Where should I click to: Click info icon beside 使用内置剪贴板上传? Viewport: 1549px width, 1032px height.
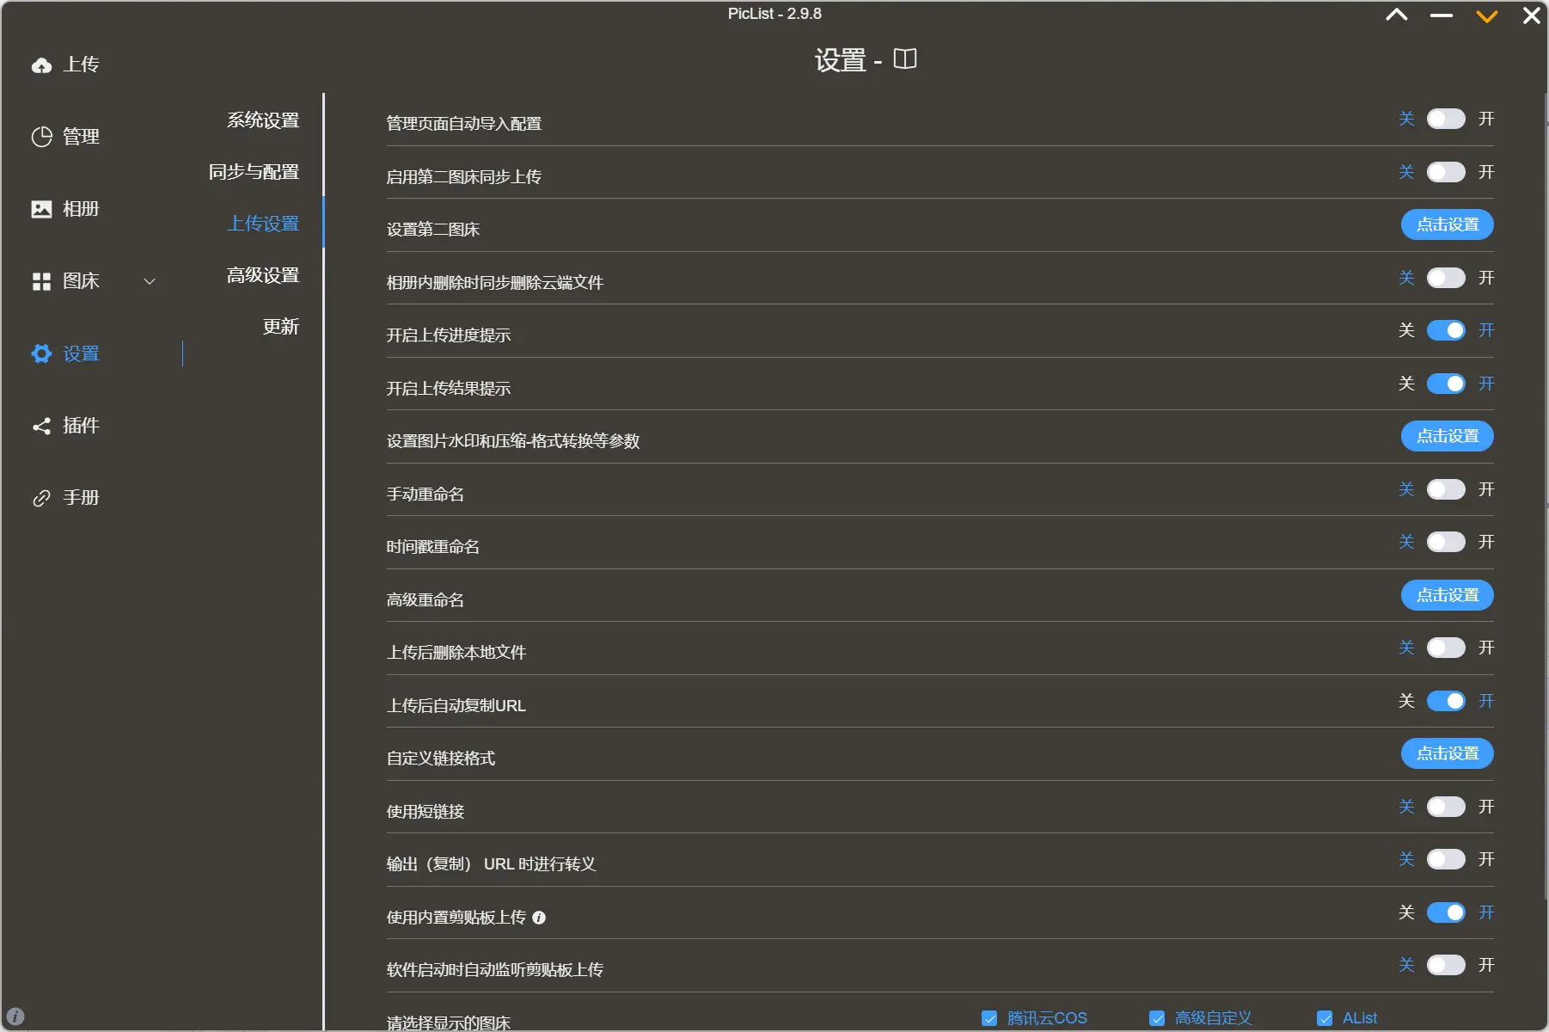(x=539, y=918)
